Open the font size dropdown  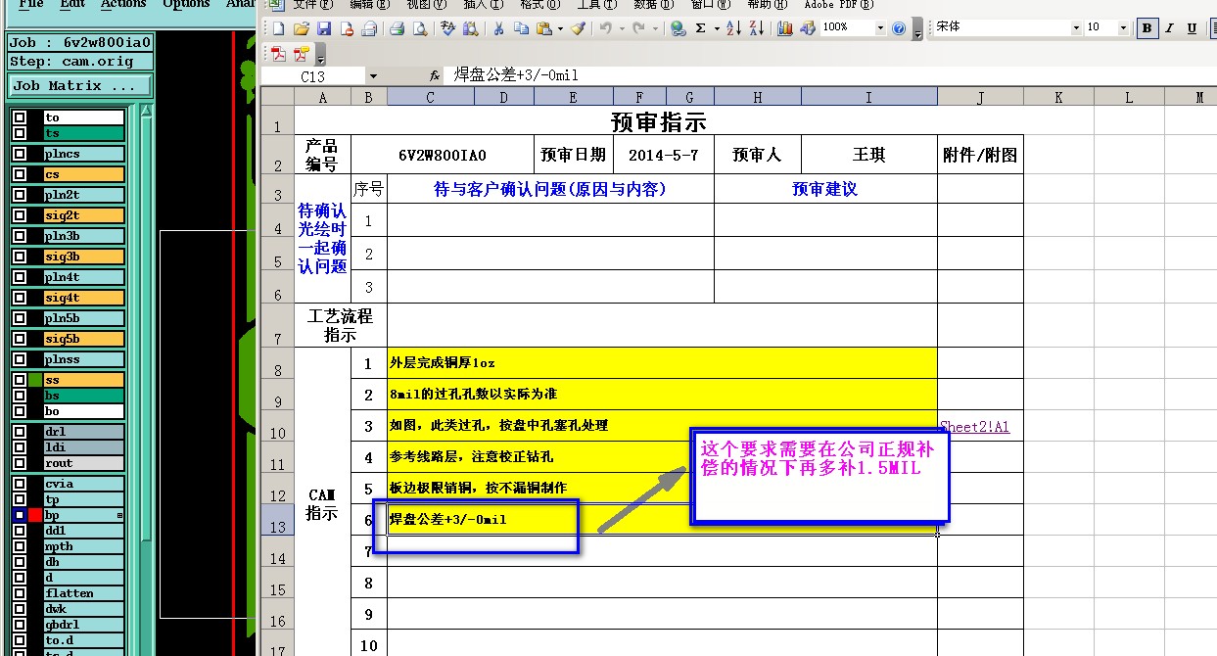click(x=1124, y=28)
